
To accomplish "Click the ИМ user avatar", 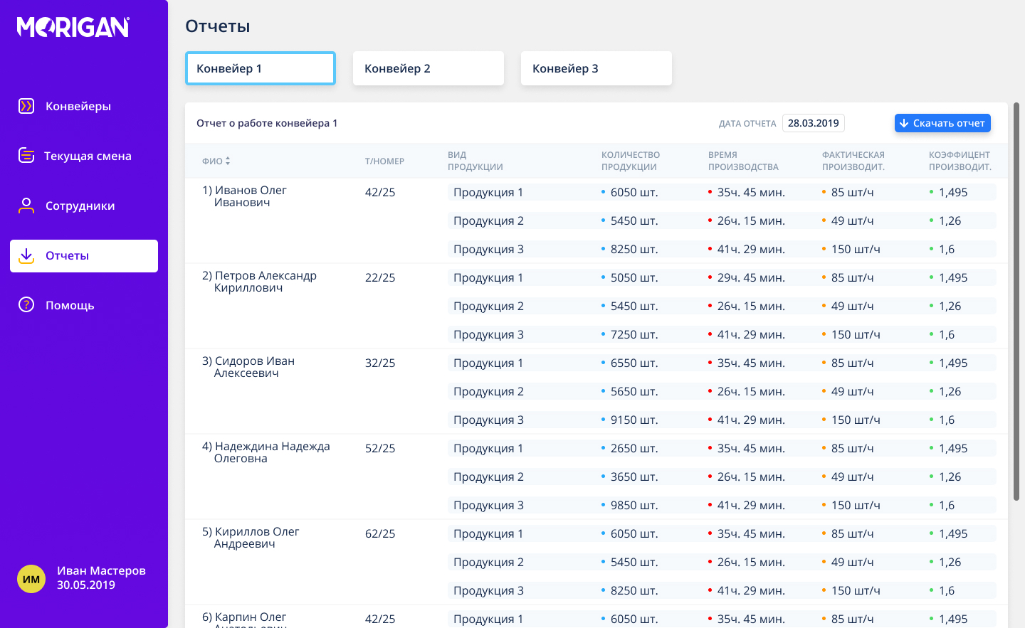I will tap(31, 579).
